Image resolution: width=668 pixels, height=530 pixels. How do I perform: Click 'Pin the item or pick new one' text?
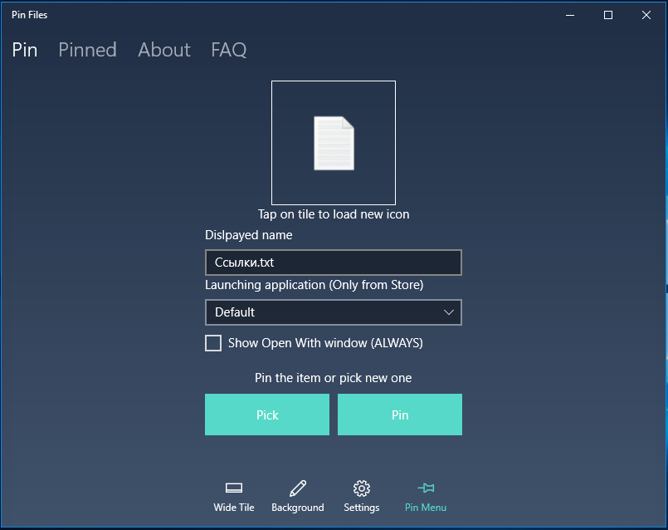[x=333, y=378]
